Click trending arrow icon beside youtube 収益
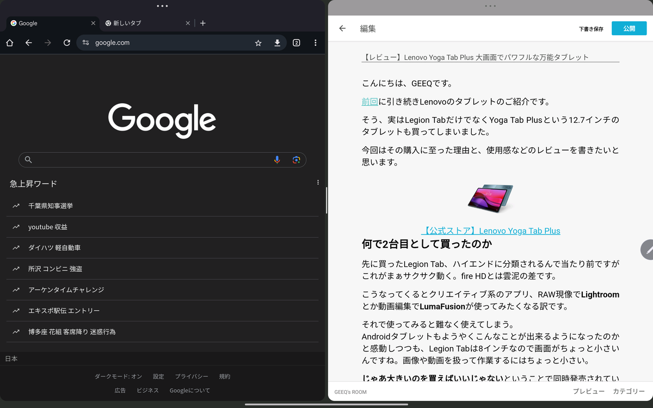This screenshot has height=408, width=653. (x=16, y=227)
